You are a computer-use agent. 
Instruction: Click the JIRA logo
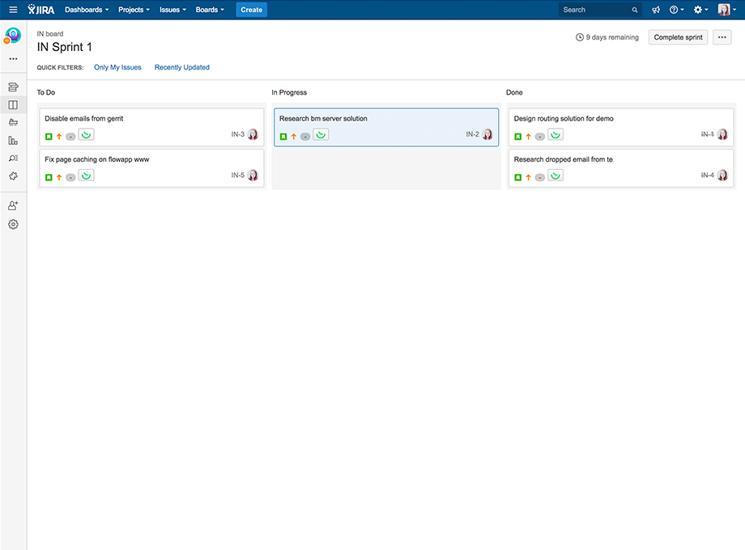pos(40,10)
